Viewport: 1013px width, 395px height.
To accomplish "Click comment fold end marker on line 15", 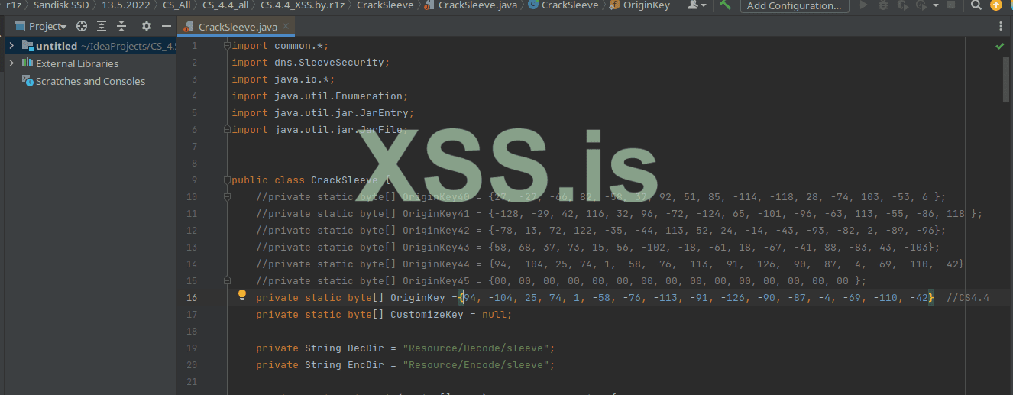I will 227,281.
